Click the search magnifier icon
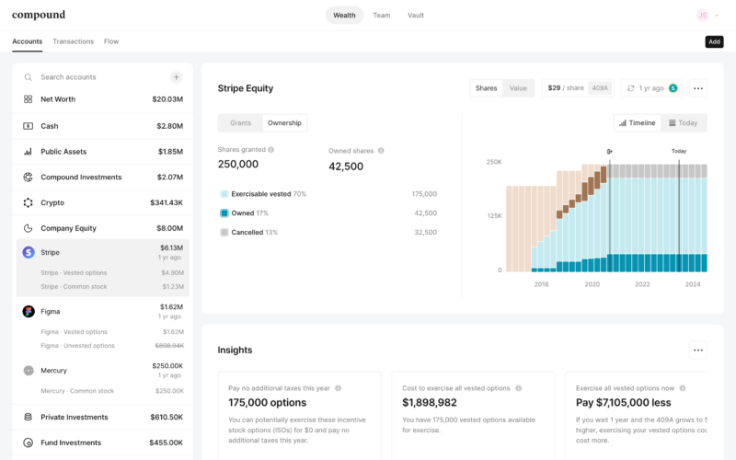 click(29, 77)
